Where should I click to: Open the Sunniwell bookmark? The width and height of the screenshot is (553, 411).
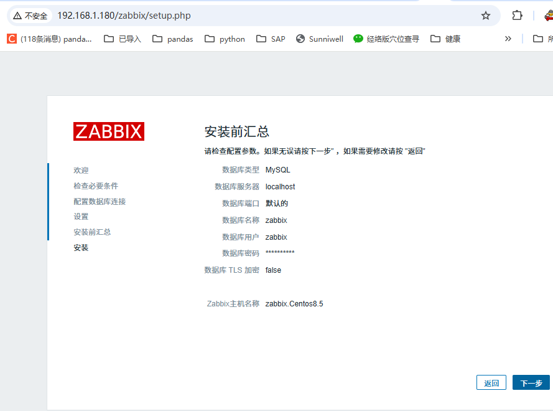(x=319, y=39)
